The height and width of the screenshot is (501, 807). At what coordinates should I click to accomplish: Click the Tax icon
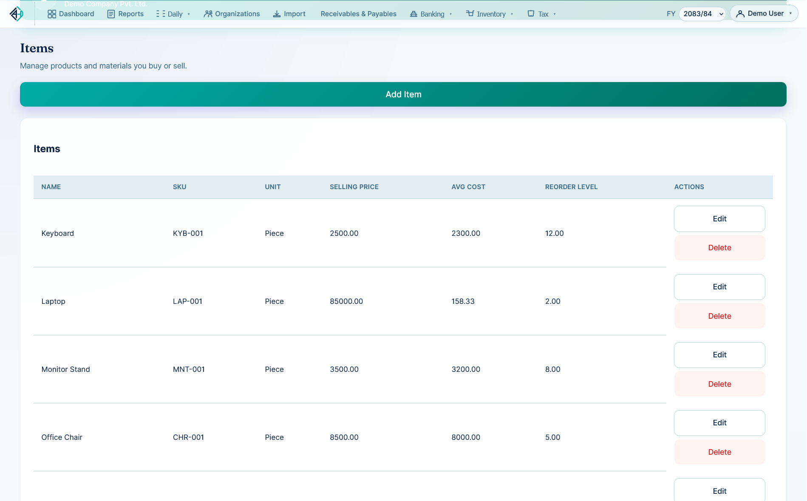point(531,14)
